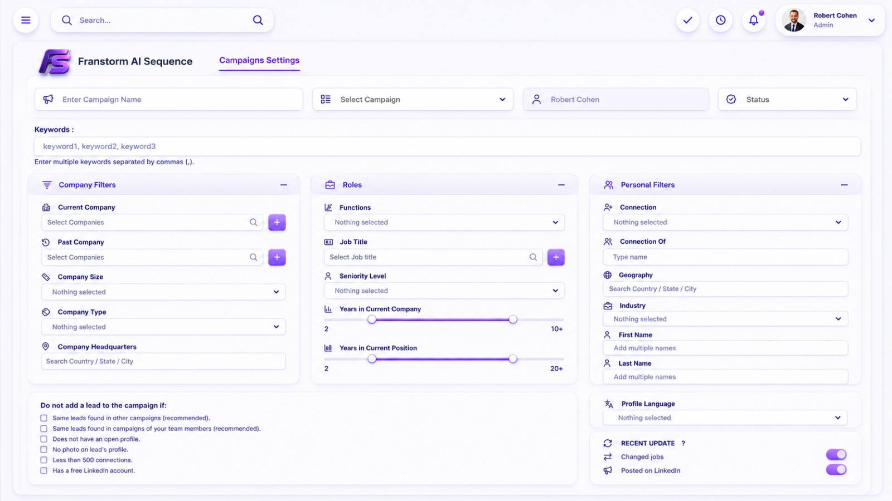Check No photo on lead's profile

click(43, 449)
